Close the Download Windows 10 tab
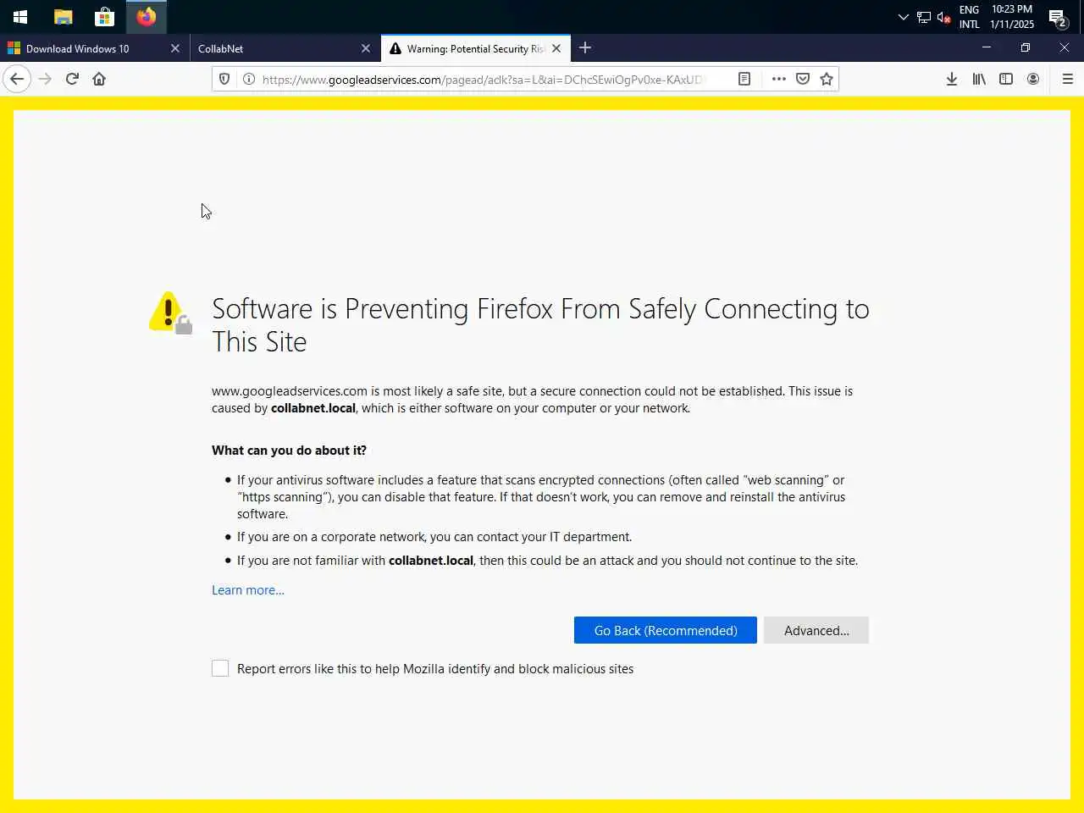The image size is (1084, 813). pos(175,48)
